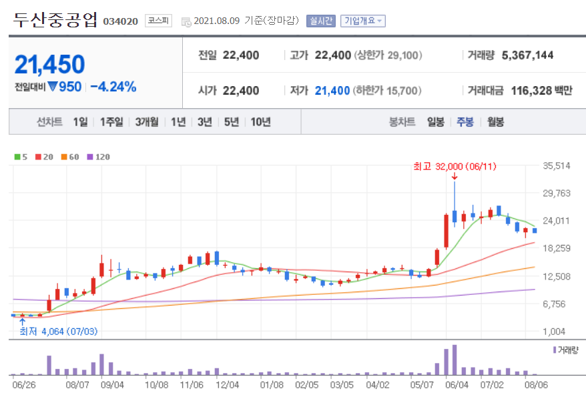This screenshot has height=395, width=586.
Task: Click the green 5-period moving average swatch
Action: tap(17, 157)
